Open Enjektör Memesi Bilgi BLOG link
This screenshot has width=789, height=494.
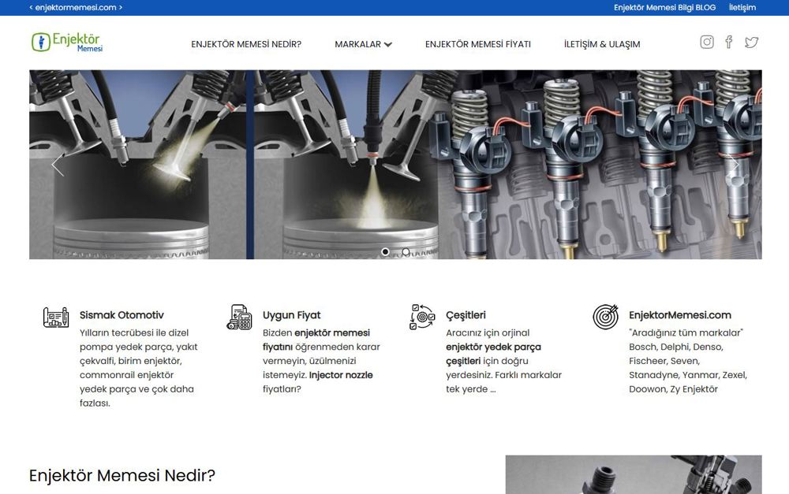tap(664, 7)
